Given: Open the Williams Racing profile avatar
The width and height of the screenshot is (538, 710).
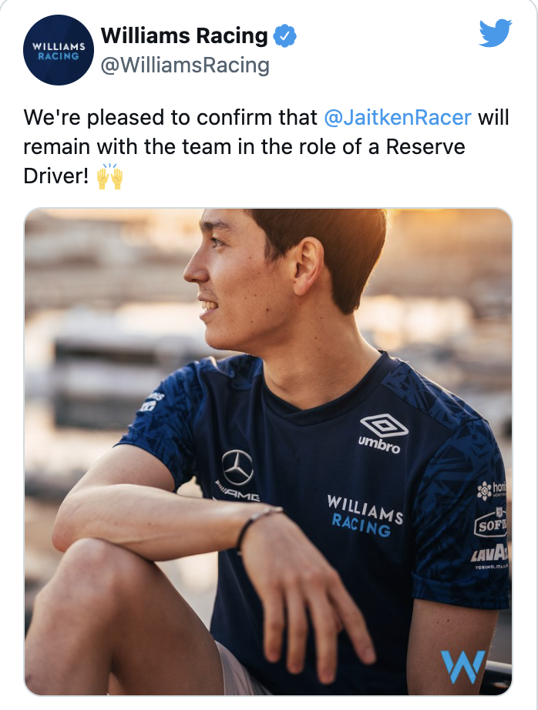Looking at the screenshot, I should click(x=59, y=50).
